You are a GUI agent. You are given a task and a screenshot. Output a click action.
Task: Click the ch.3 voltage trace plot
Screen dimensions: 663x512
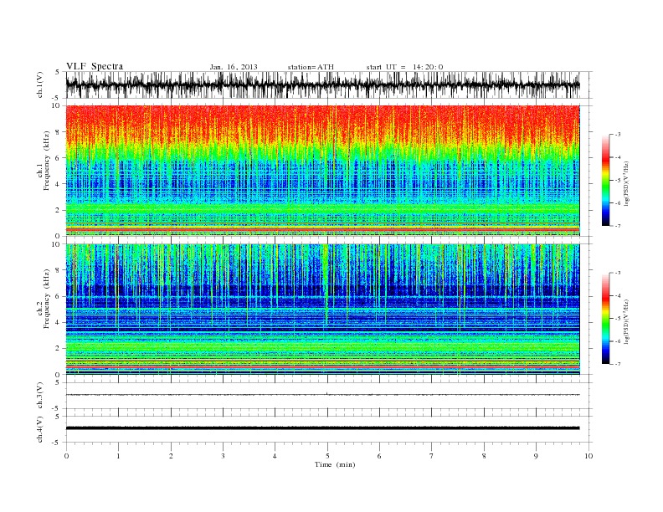(328, 396)
